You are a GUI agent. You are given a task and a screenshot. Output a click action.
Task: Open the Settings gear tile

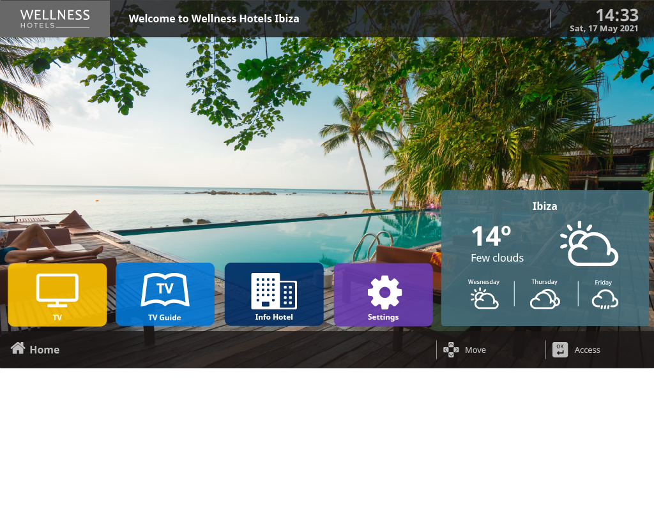pyautogui.click(x=383, y=294)
